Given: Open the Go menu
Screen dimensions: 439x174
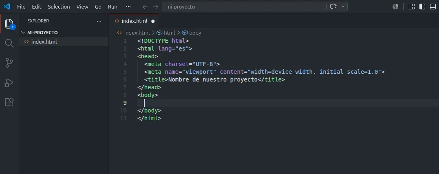Looking at the screenshot, I should tap(98, 7).
